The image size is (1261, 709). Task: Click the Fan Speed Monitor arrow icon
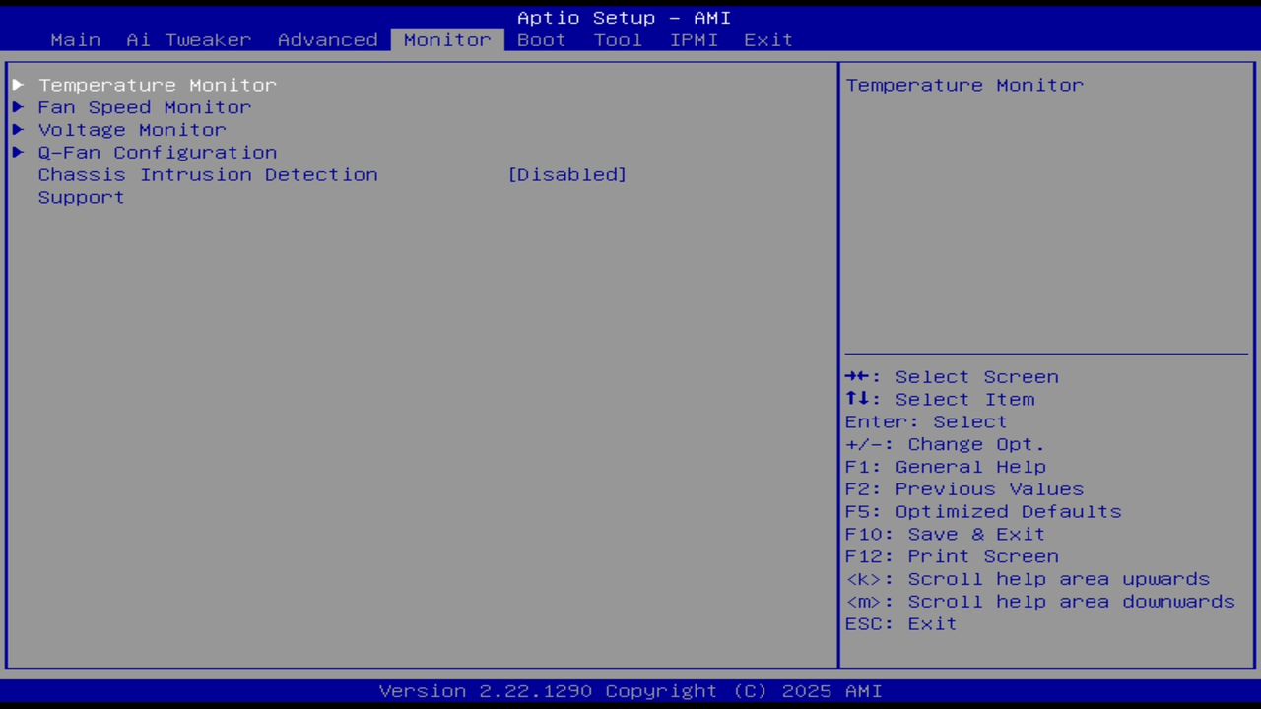click(x=18, y=107)
